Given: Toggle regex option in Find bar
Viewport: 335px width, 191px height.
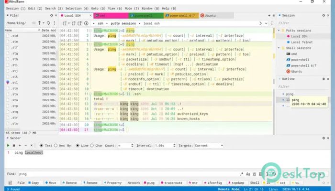Looking at the screenshot, I should 242,174.
